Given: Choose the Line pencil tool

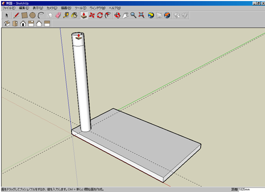Looking at the screenshot, I should click(x=17, y=16).
